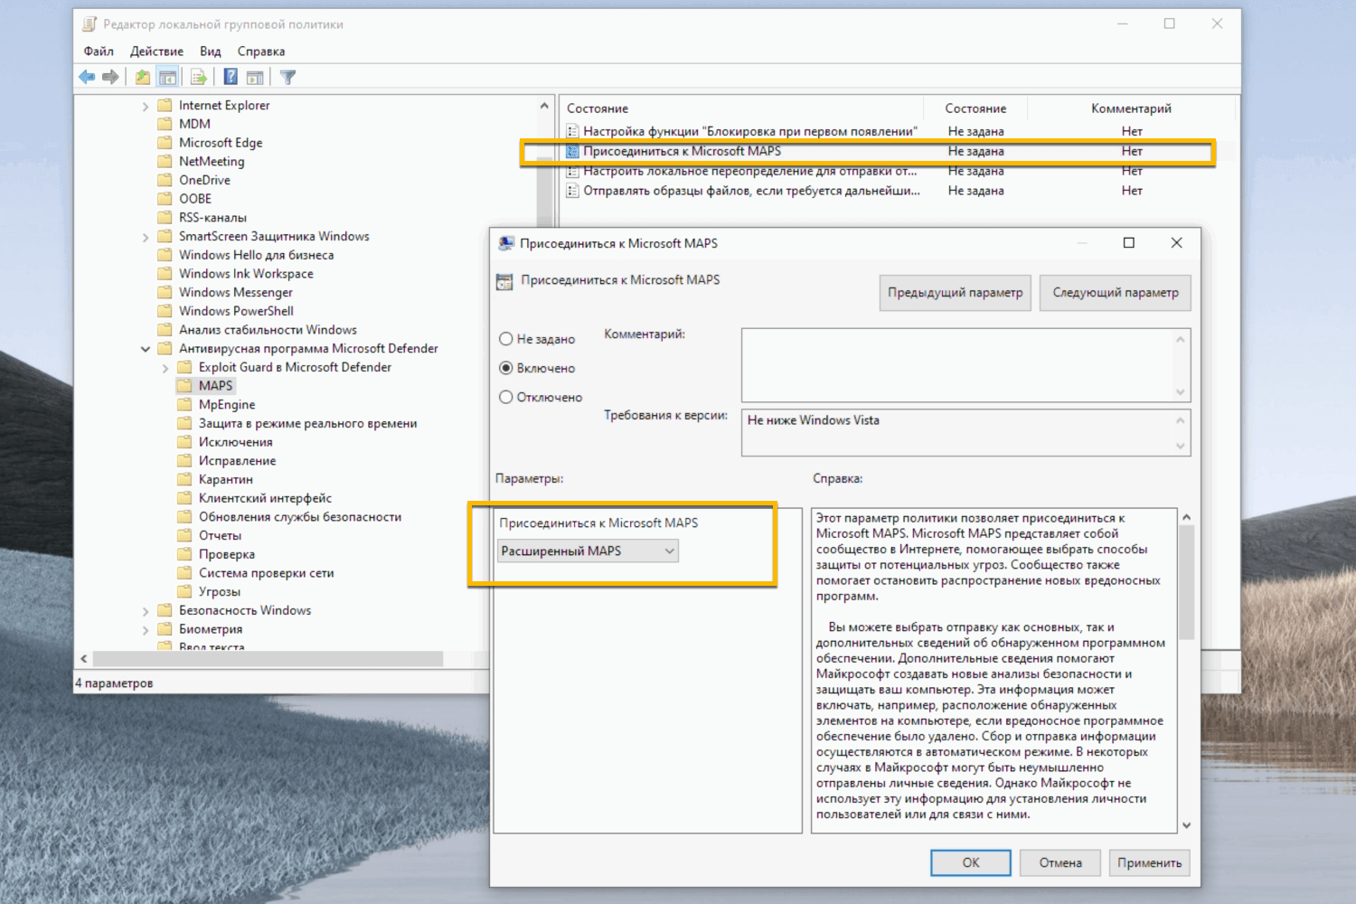Click the folder icon next to Windows PowerShell
This screenshot has height=904, width=1356.
coord(165,311)
